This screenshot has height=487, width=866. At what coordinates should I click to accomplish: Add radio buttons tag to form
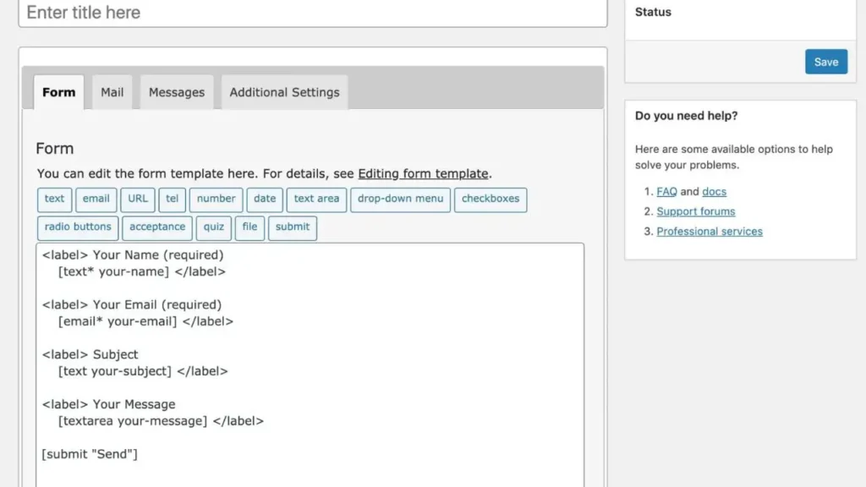(78, 227)
